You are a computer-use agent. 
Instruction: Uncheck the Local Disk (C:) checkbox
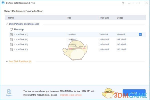(140, 34)
